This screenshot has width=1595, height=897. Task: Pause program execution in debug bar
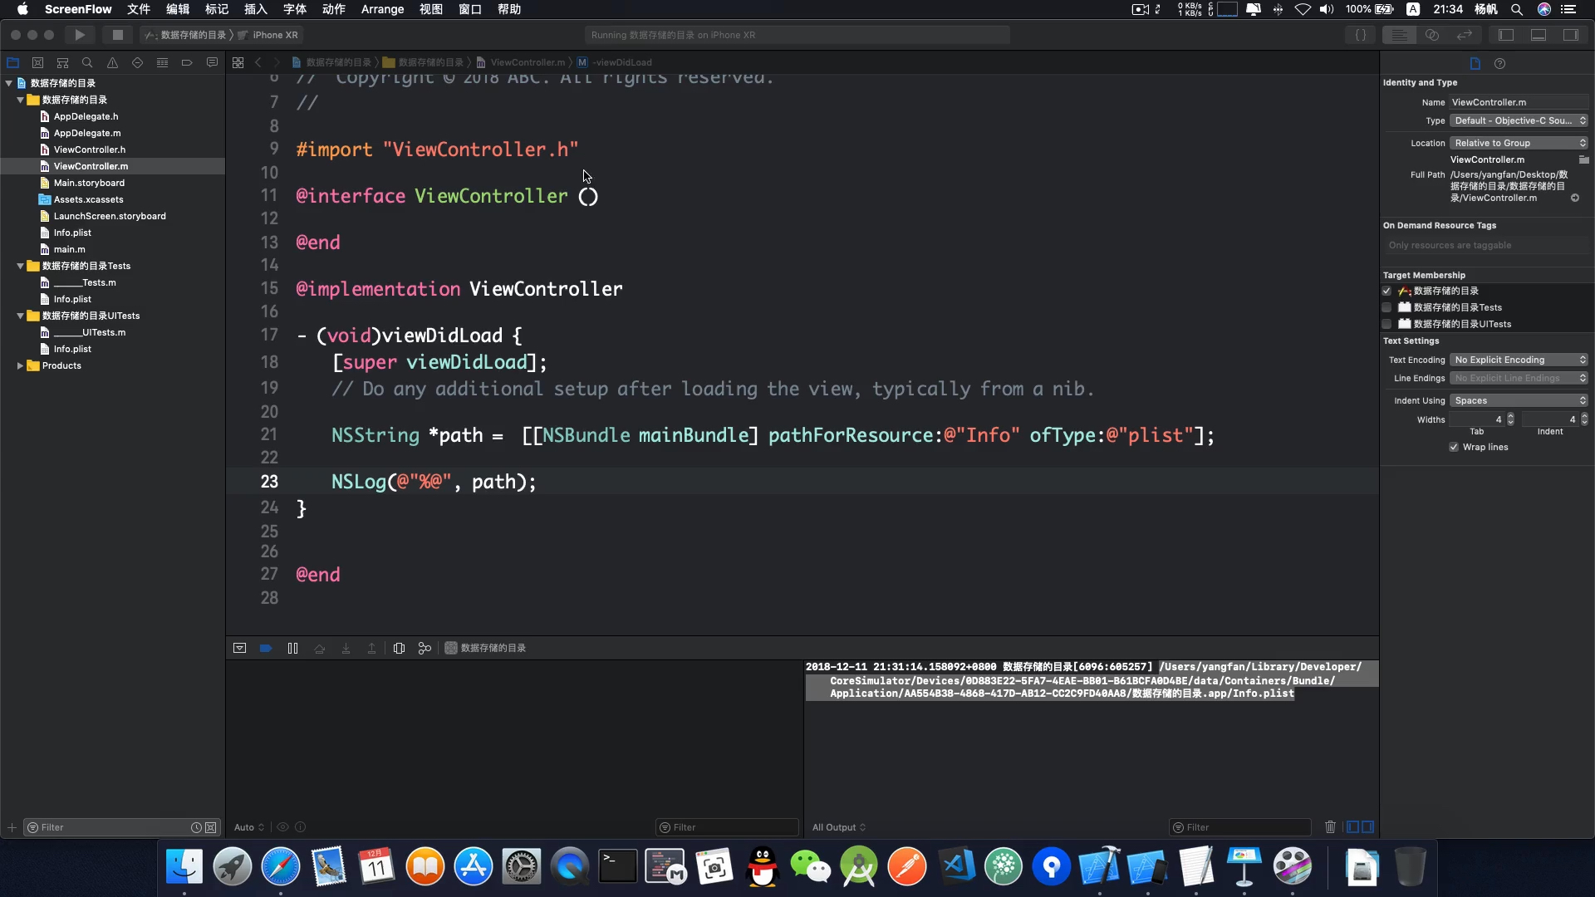tap(292, 648)
